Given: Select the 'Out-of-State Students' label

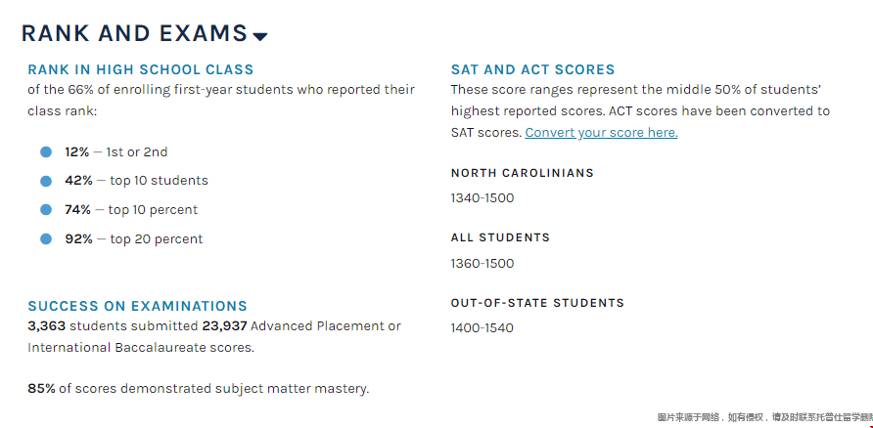Looking at the screenshot, I should 537,303.
